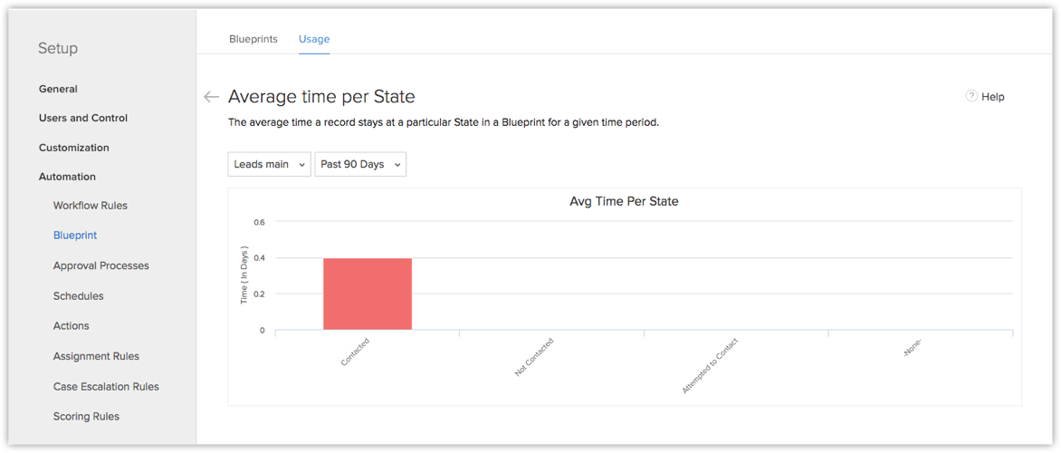
Task: Expand Users and Control section
Action: click(83, 118)
